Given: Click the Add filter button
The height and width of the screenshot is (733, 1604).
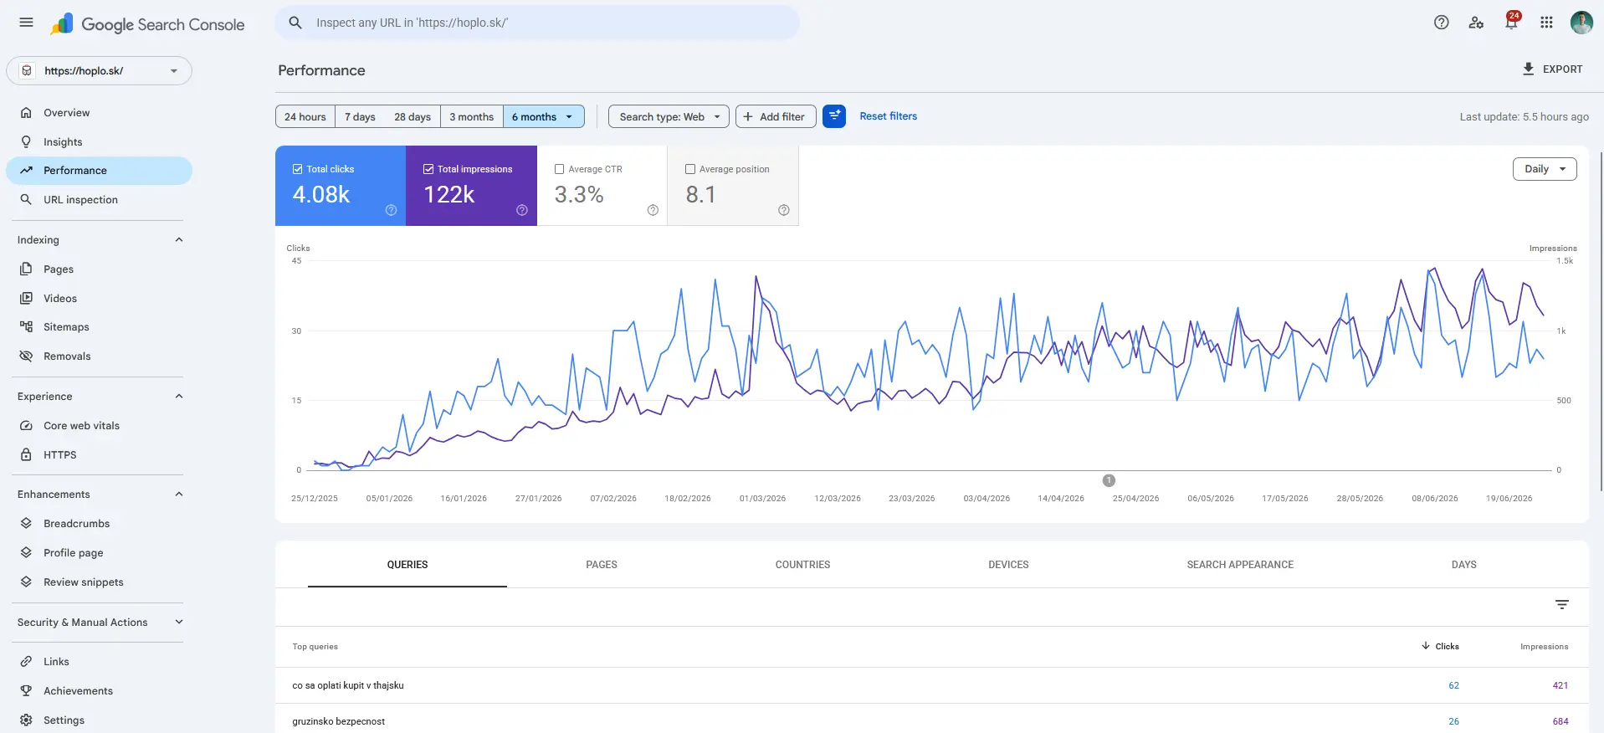Looking at the screenshot, I should coord(776,116).
